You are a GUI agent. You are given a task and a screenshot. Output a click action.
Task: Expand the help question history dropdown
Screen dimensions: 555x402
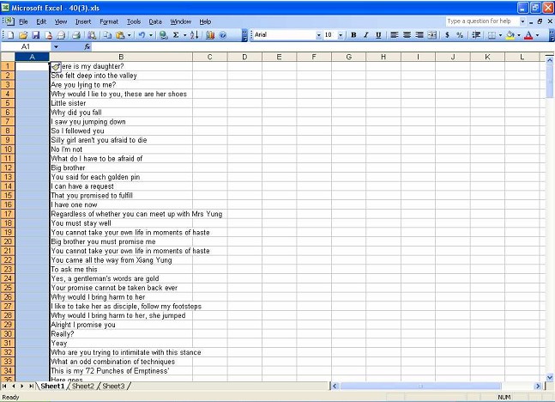(x=522, y=21)
